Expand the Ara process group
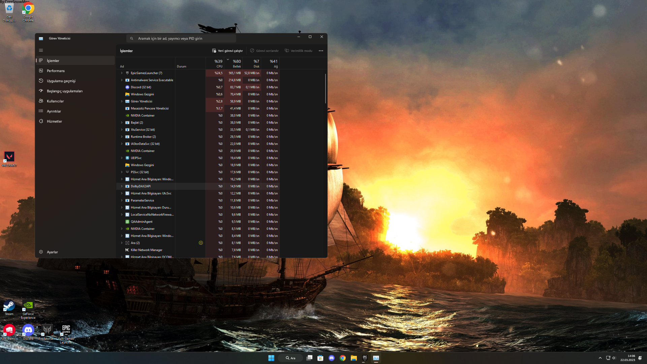The image size is (647, 364). 122,243
